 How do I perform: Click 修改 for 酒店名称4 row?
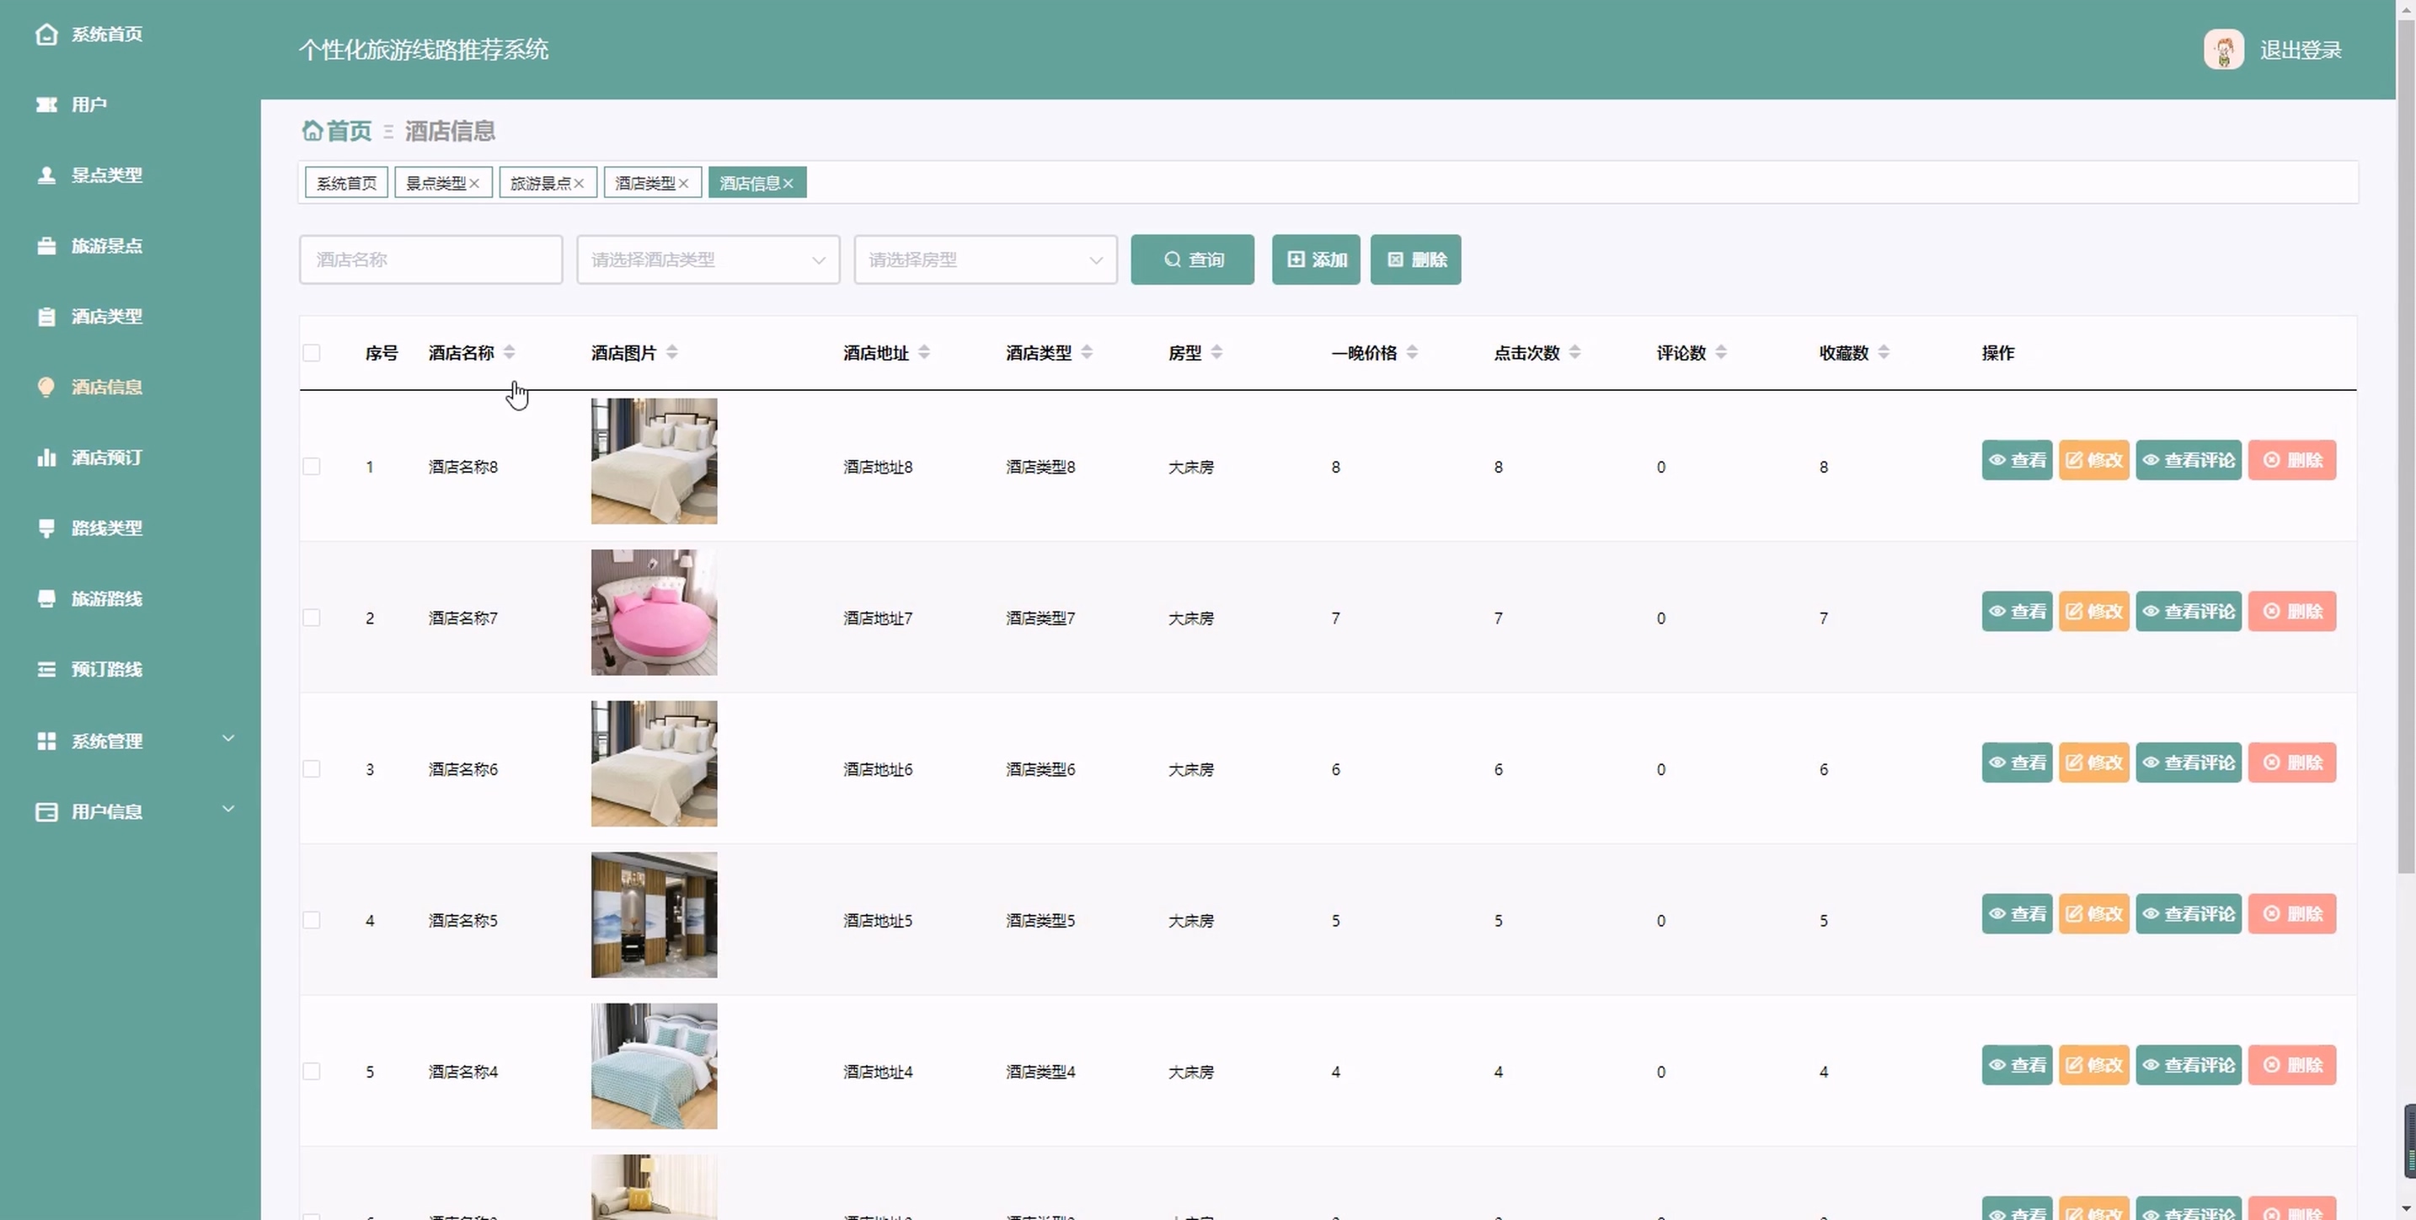click(2093, 1065)
